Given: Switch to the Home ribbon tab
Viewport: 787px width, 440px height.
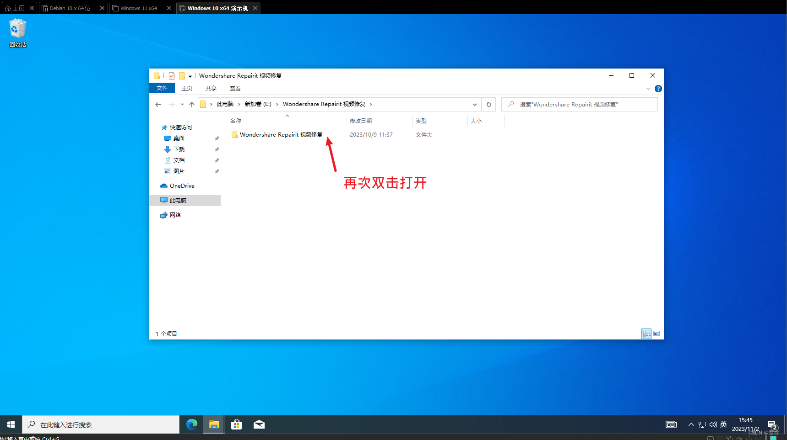Looking at the screenshot, I should [187, 88].
